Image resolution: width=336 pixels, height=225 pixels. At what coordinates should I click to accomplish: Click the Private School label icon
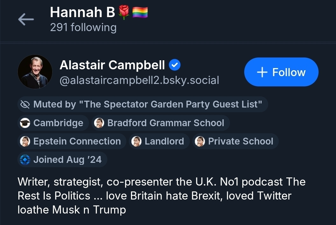200,141
